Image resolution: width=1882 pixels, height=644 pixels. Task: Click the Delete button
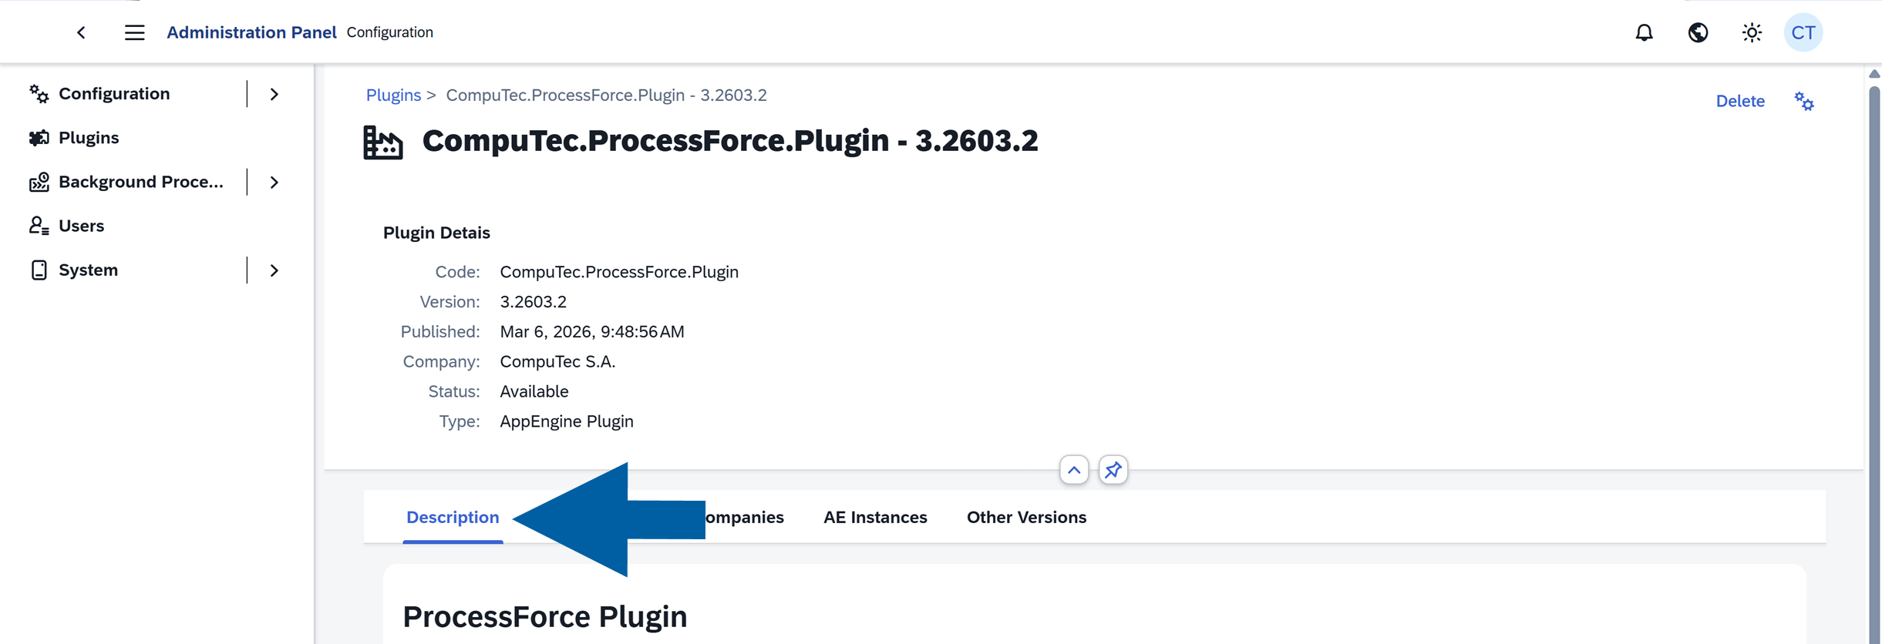pos(1740,101)
